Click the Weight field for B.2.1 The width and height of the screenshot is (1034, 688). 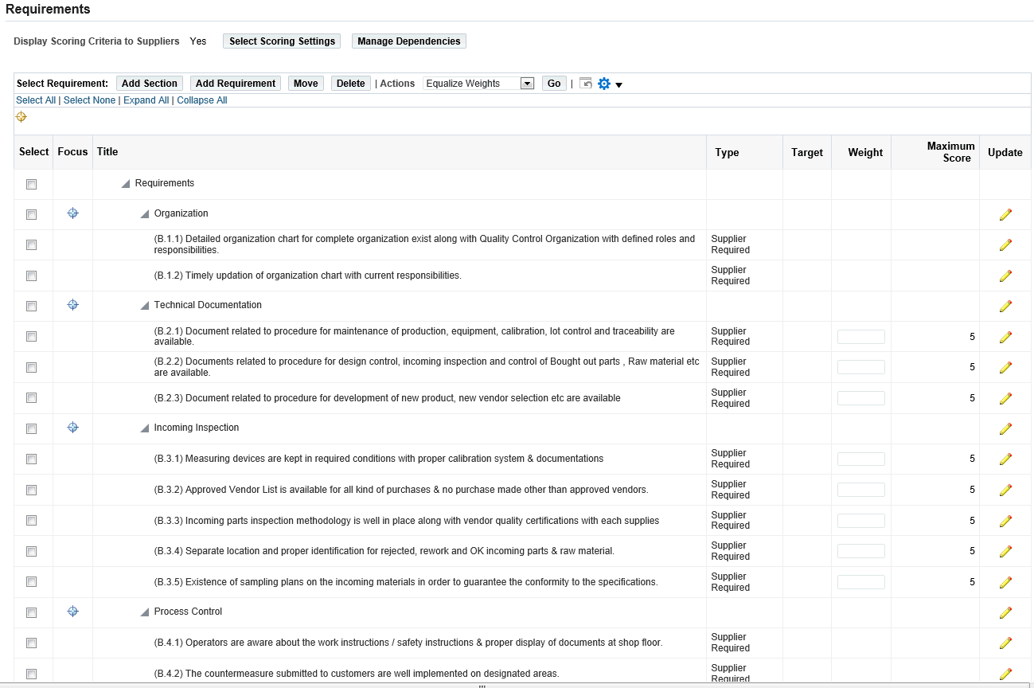(x=861, y=337)
